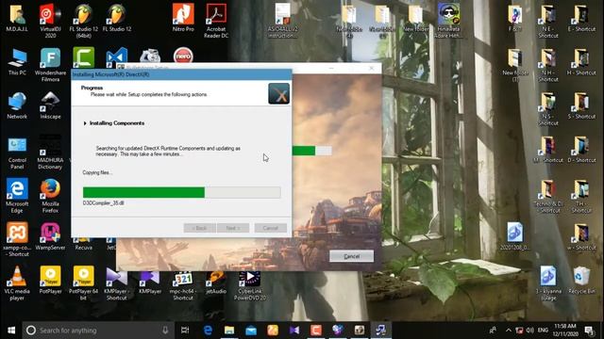This screenshot has height=339, width=604.
Task: Launch the PotPlayer desktop icon
Action: click(50, 281)
